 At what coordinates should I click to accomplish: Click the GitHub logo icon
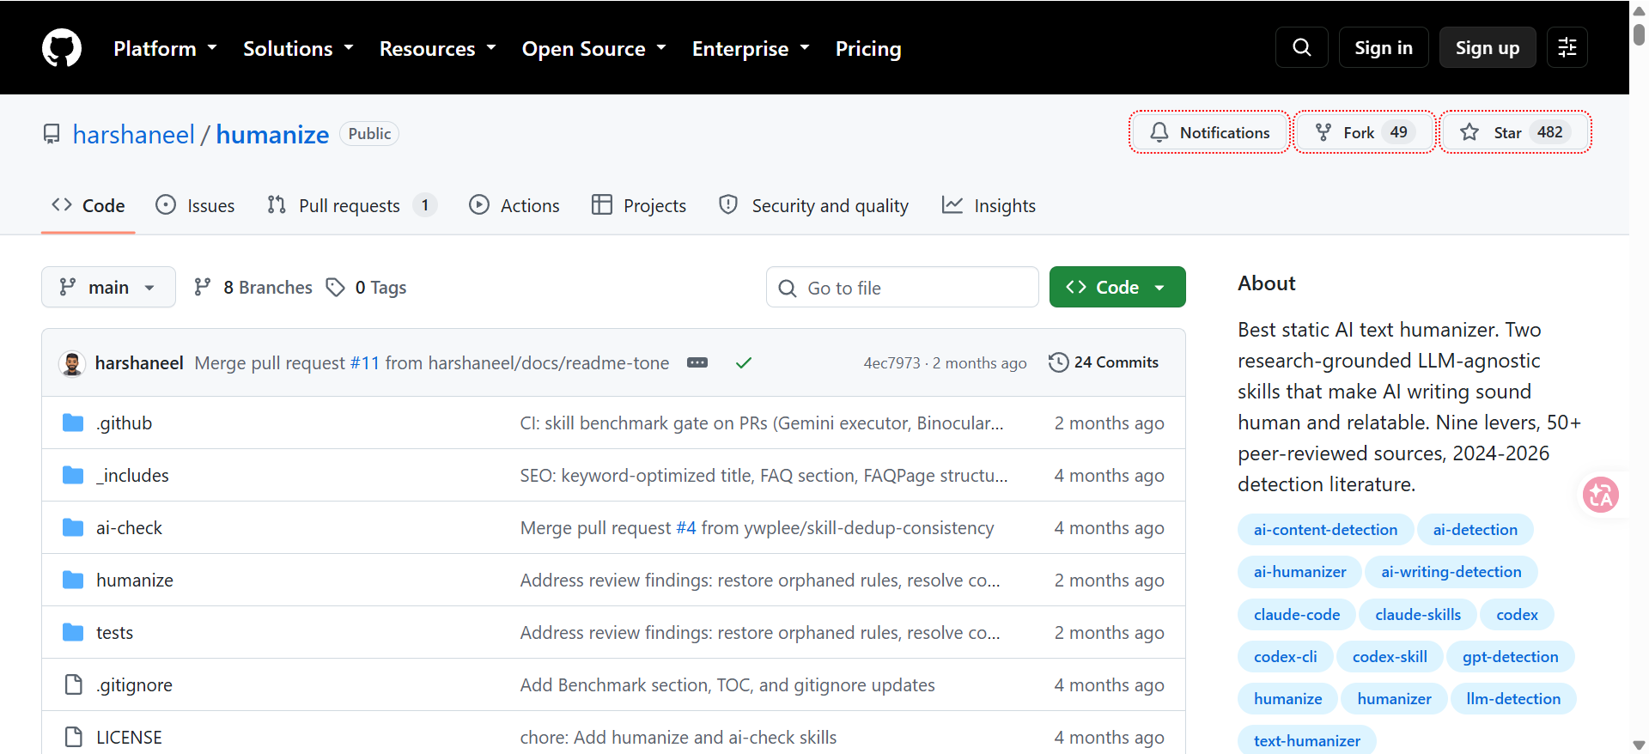[62, 48]
